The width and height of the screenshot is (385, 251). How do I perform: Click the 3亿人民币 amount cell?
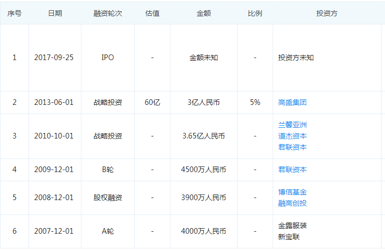[x=203, y=102]
